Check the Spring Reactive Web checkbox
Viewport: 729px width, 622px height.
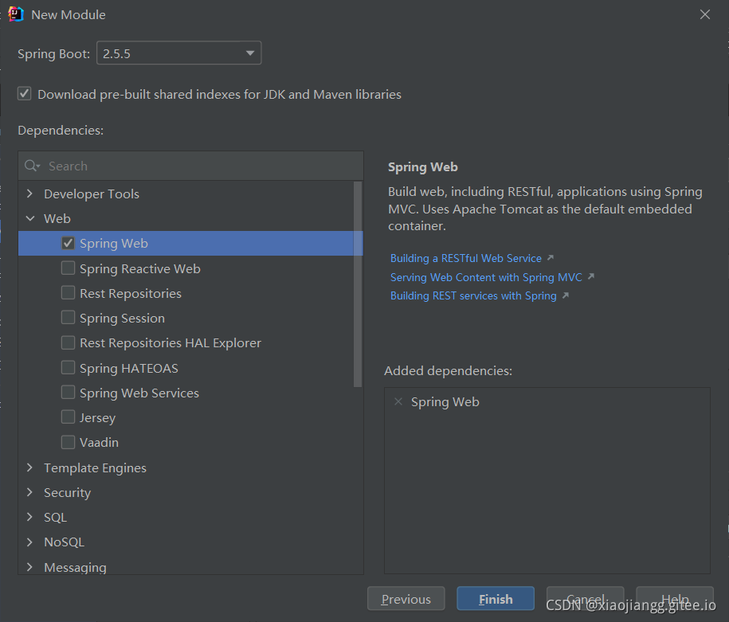tap(68, 268)
